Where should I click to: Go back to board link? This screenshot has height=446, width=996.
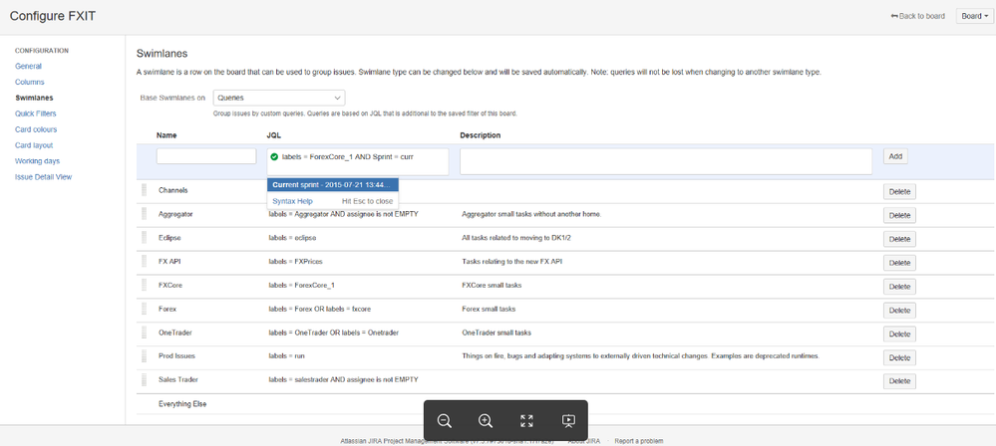(x=918, y=16)
